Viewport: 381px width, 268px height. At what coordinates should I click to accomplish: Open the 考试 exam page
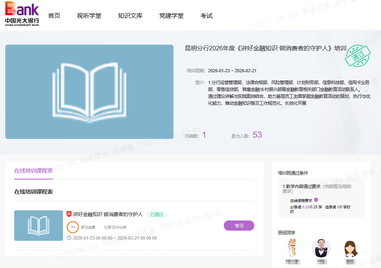tap(206, 16)
